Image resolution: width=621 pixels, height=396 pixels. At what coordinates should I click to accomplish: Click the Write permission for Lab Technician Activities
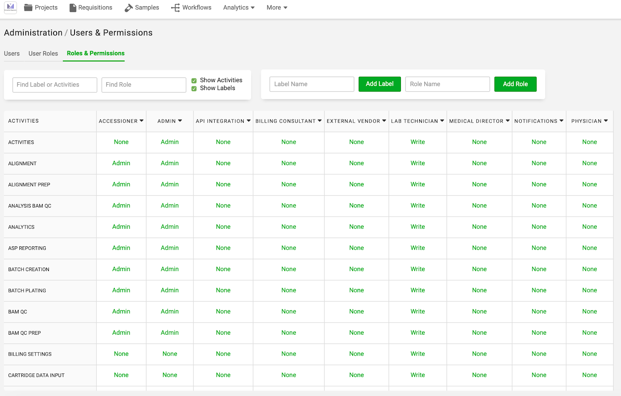[x=418, y=142]
